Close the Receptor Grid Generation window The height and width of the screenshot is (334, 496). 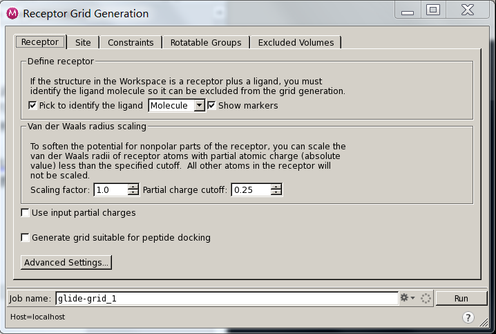point(468,10)
